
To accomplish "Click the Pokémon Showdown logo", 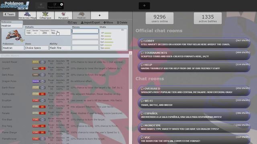I will click(15, 5).
